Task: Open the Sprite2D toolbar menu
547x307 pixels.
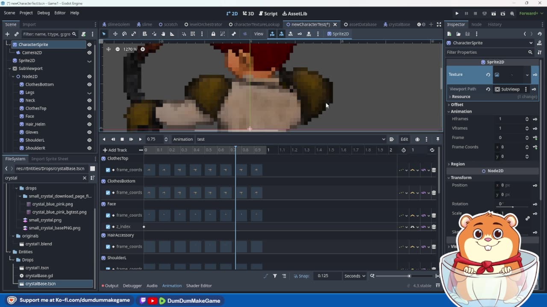Action: click(338, 34)
